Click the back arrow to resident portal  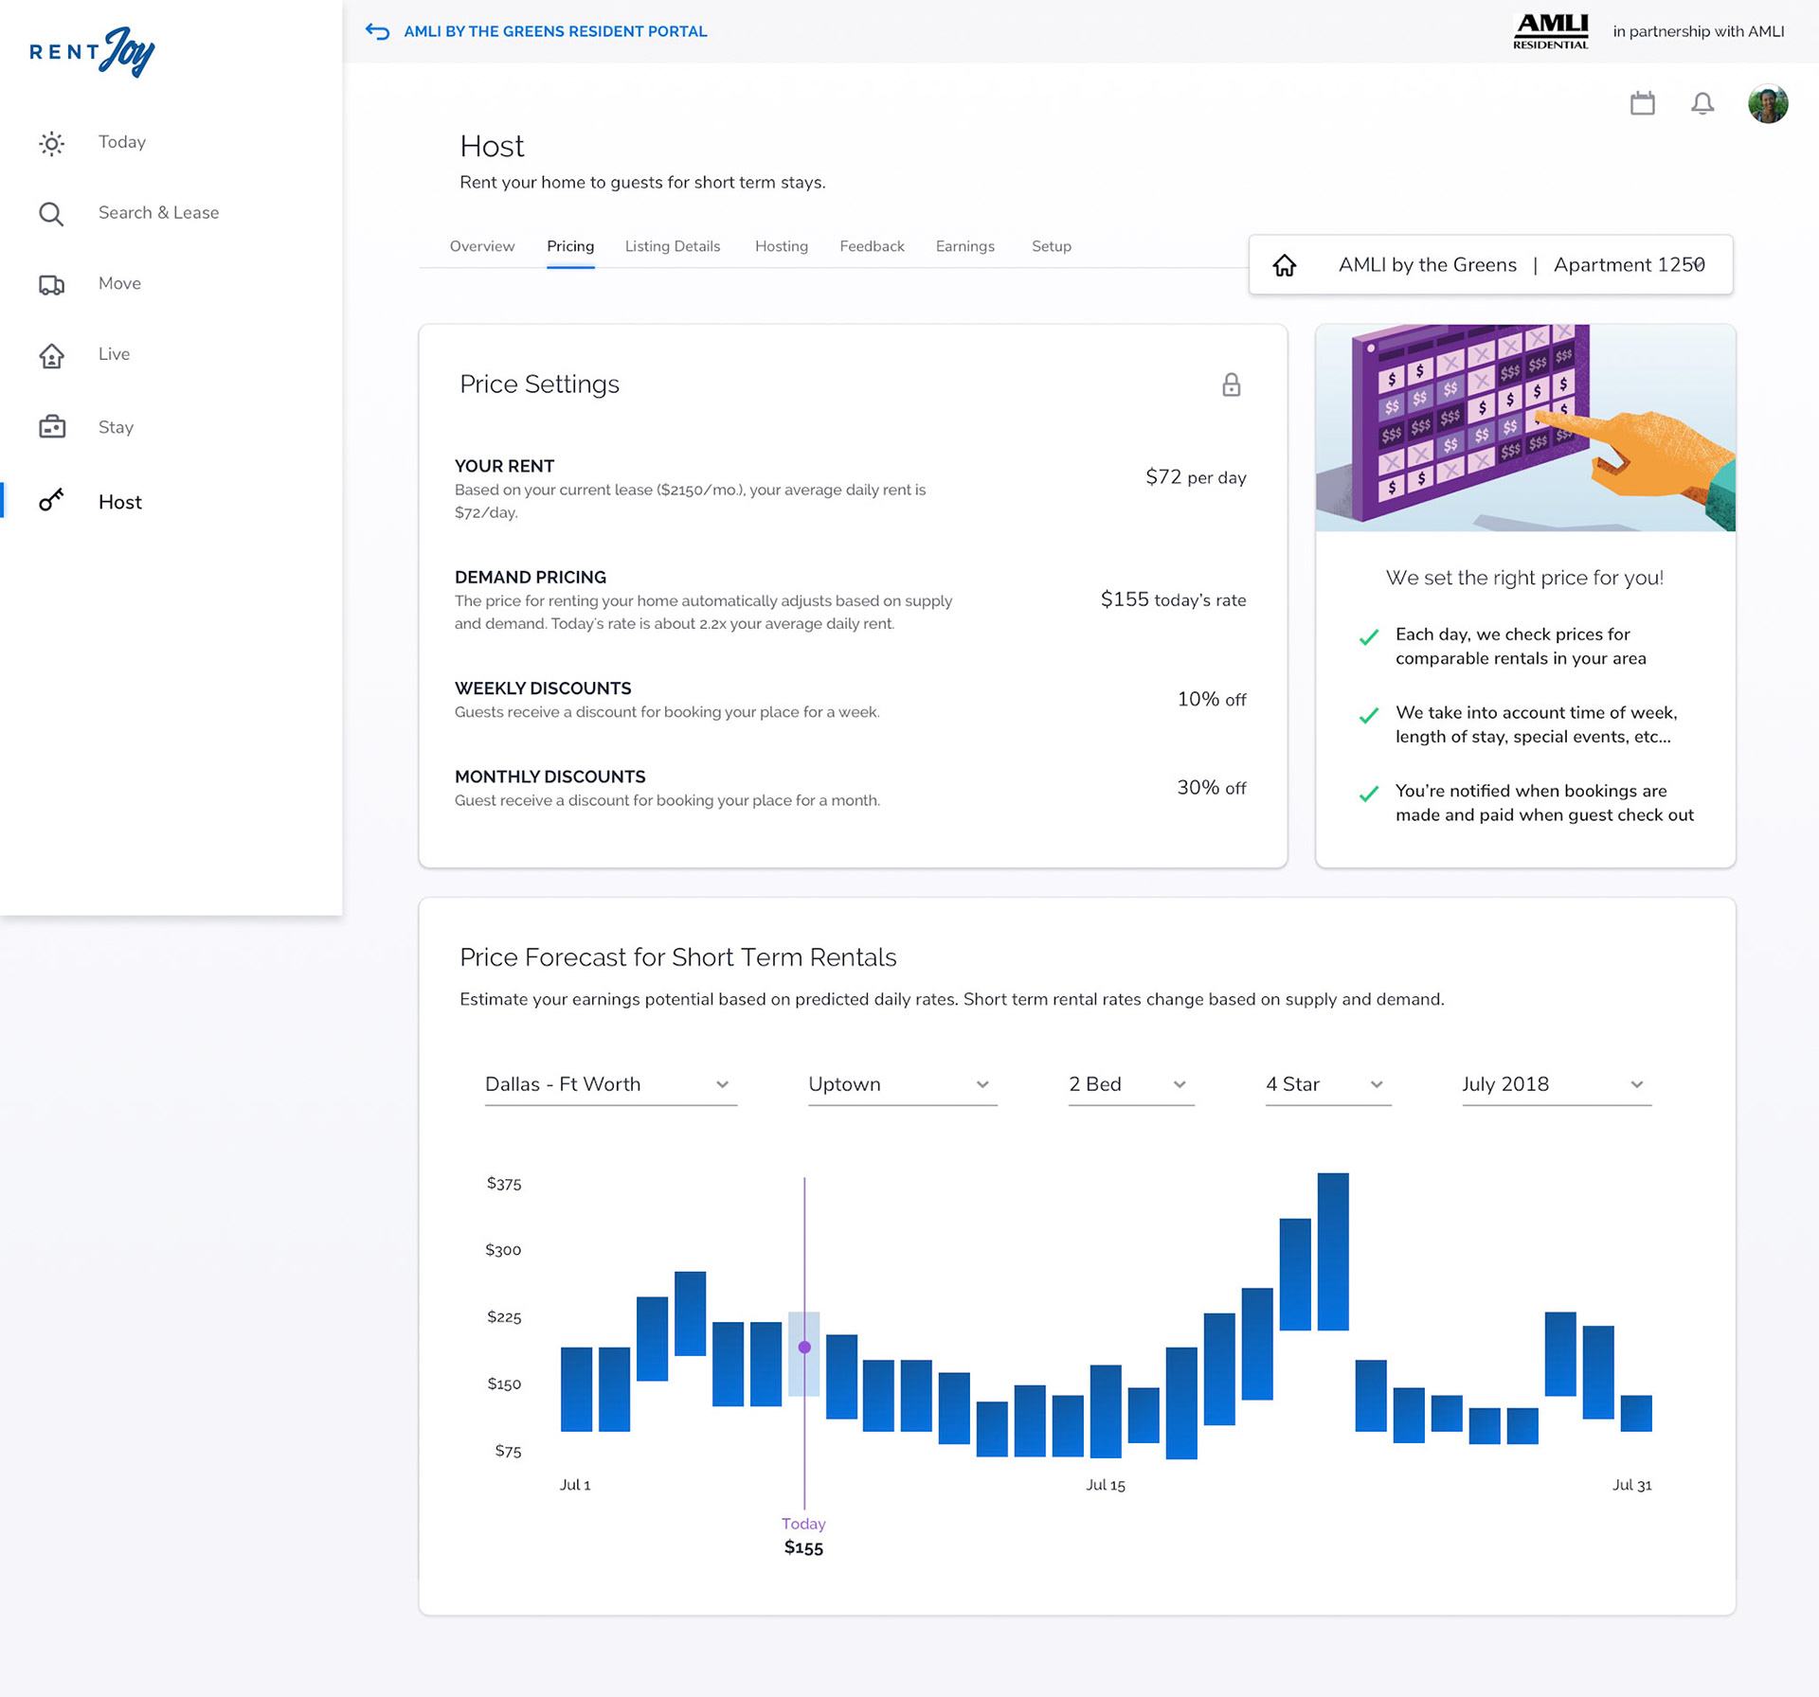(377, 31)
